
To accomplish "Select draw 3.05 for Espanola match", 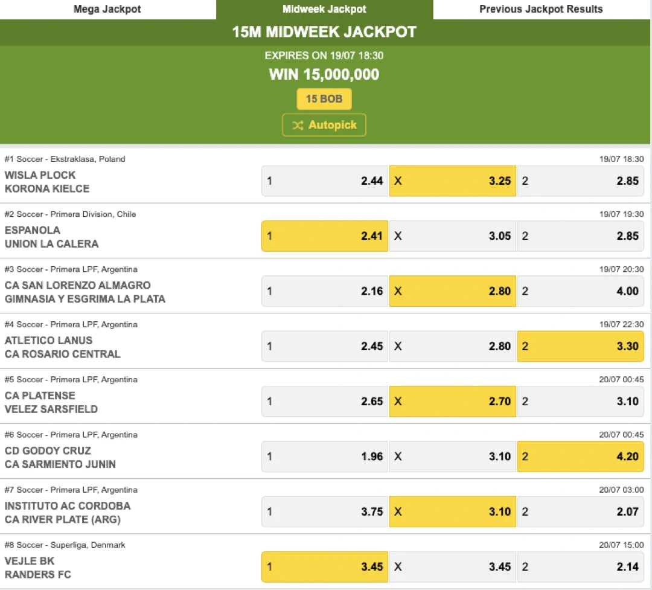I will tap(452, 236).
